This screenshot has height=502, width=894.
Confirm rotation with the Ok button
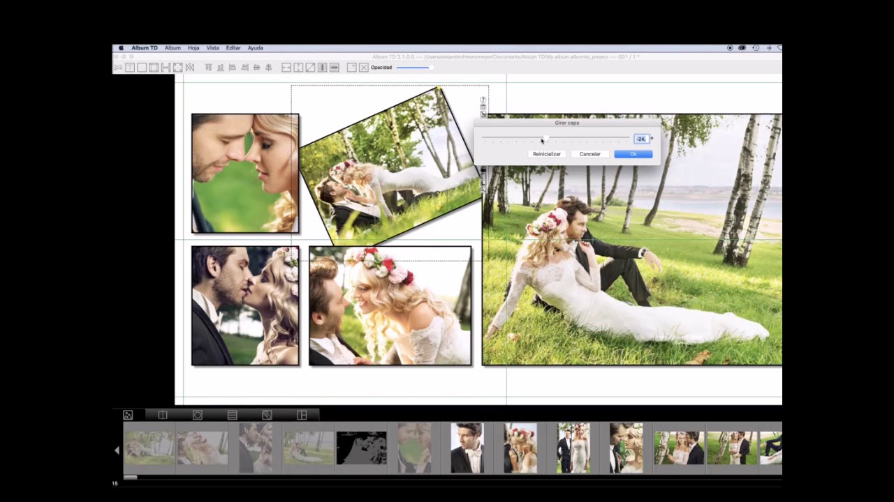click(633, 154)
